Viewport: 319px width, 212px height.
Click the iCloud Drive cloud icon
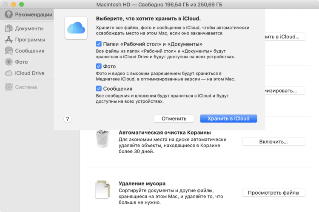9,73
